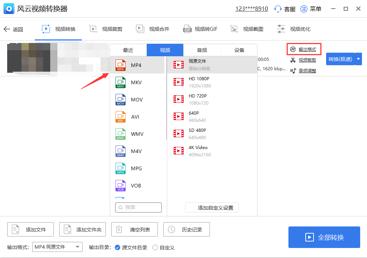Click the 视频合并 icon in top toolbar
Image resolution: width=367 pixels, height=258 pixels.
(x=140, y=29)
